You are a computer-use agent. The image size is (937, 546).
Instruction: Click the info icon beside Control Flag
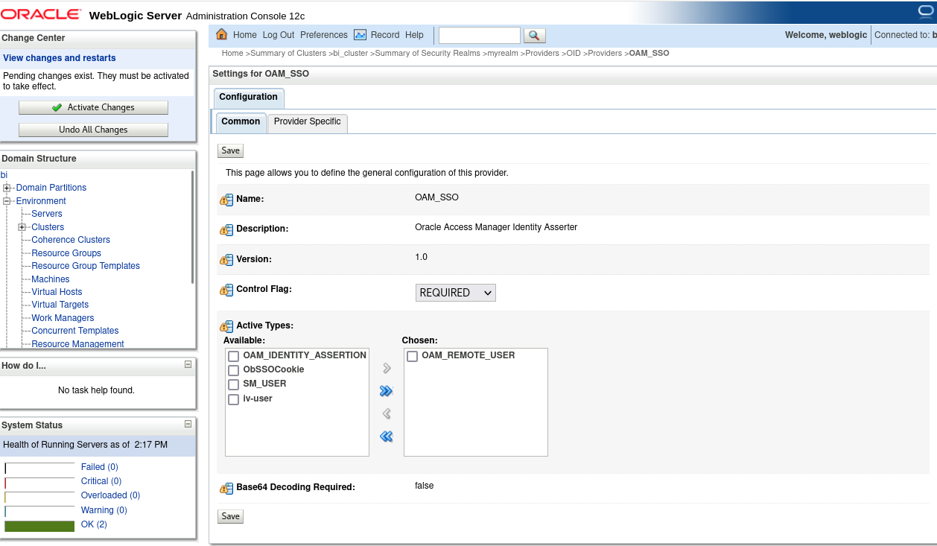tap(226, 290)
